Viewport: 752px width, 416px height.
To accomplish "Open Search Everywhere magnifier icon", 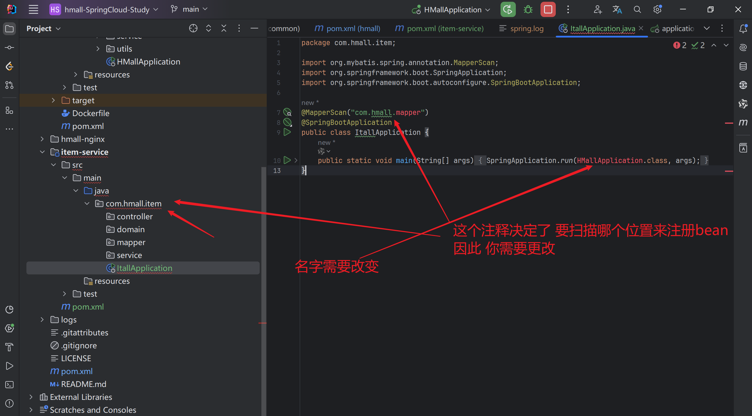I will [x=637, y=10].
